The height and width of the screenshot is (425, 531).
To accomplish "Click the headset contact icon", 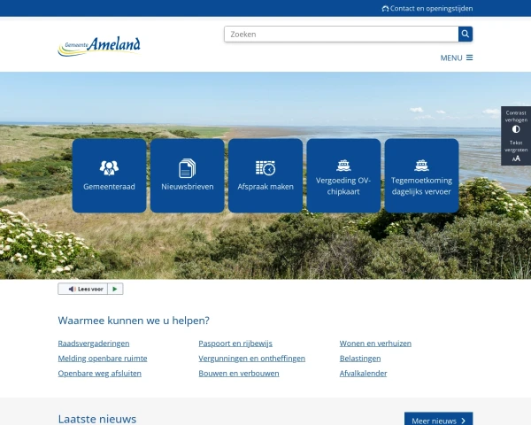I will click(385, 9).
